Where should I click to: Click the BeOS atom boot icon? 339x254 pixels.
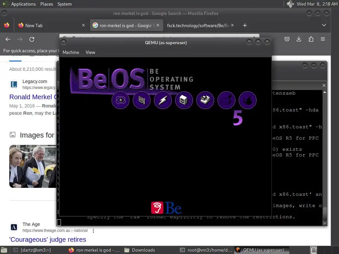point(121,100)
